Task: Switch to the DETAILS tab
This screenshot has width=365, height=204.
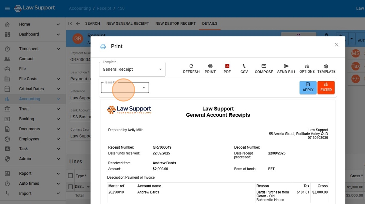Action: 210,23
